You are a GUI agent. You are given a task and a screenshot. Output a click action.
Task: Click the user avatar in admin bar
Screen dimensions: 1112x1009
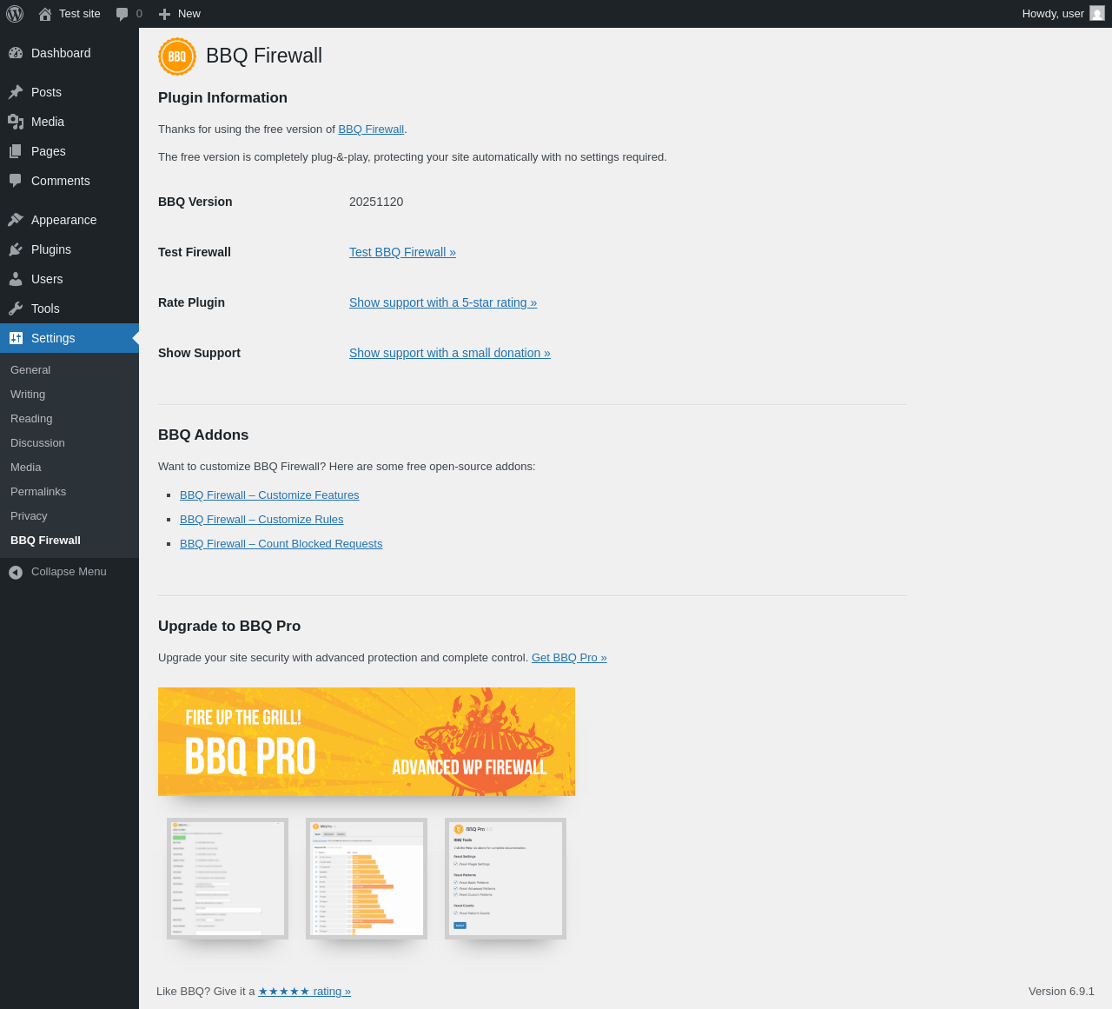pyautogui.click(x=1097, y=13)
